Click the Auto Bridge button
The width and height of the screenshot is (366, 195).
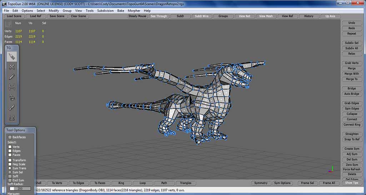352,94
